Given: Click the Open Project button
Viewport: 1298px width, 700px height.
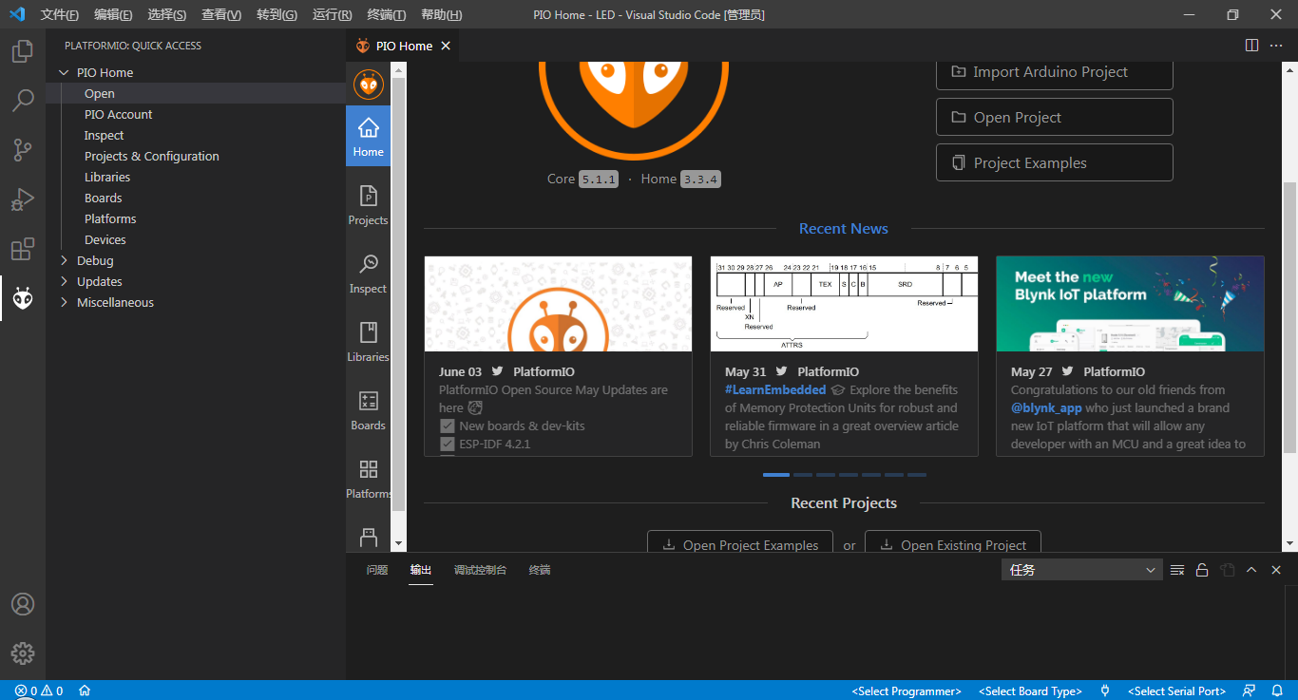Looking at the screenshot, I should tap(1055, 117).
